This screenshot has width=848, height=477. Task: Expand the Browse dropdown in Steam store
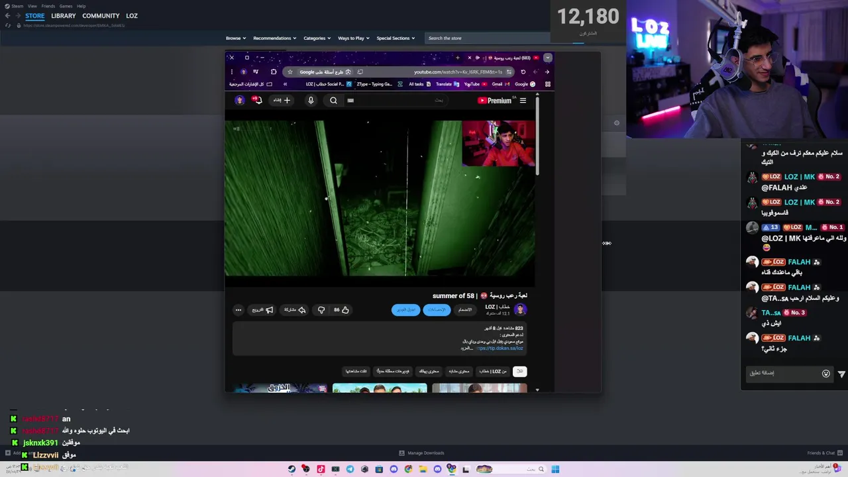pos(235,38)
